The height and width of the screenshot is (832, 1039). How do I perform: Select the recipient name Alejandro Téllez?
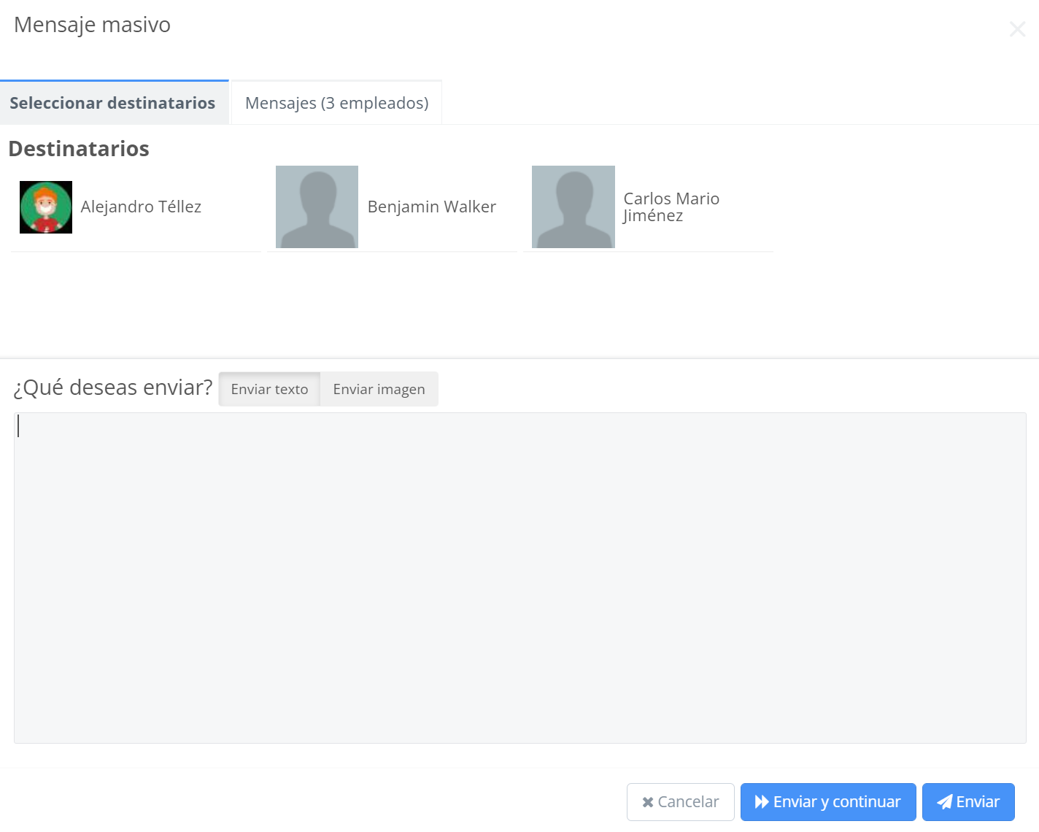[x=141, y=207]
